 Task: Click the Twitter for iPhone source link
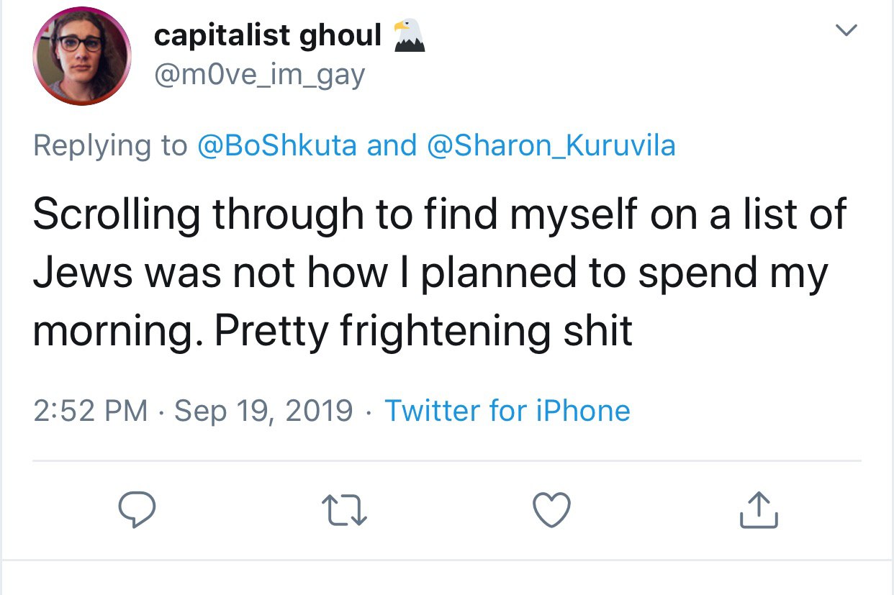507,411
